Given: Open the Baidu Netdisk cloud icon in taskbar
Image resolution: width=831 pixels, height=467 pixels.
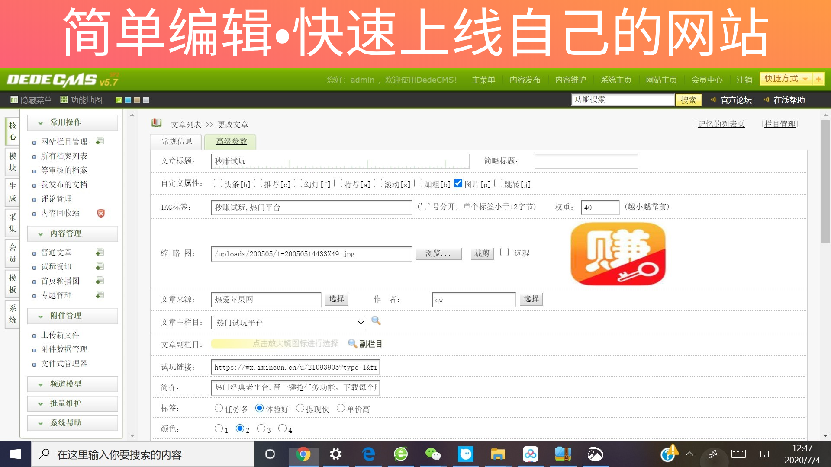Looking at the screenshot, I should (x=530, y=454).
